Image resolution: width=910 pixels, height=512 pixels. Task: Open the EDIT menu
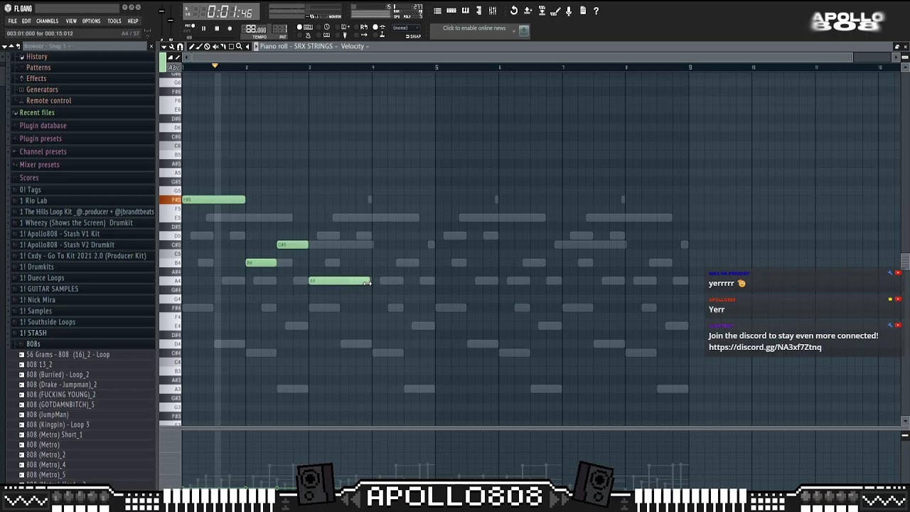[x=26, y=21]
